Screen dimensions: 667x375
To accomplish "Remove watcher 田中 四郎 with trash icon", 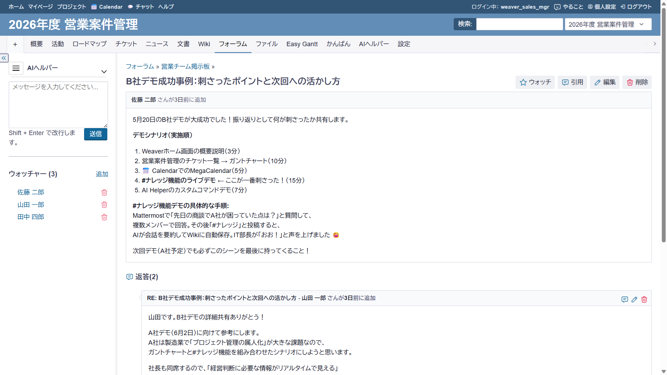I will pyautogui.click(x=104, y=217).
